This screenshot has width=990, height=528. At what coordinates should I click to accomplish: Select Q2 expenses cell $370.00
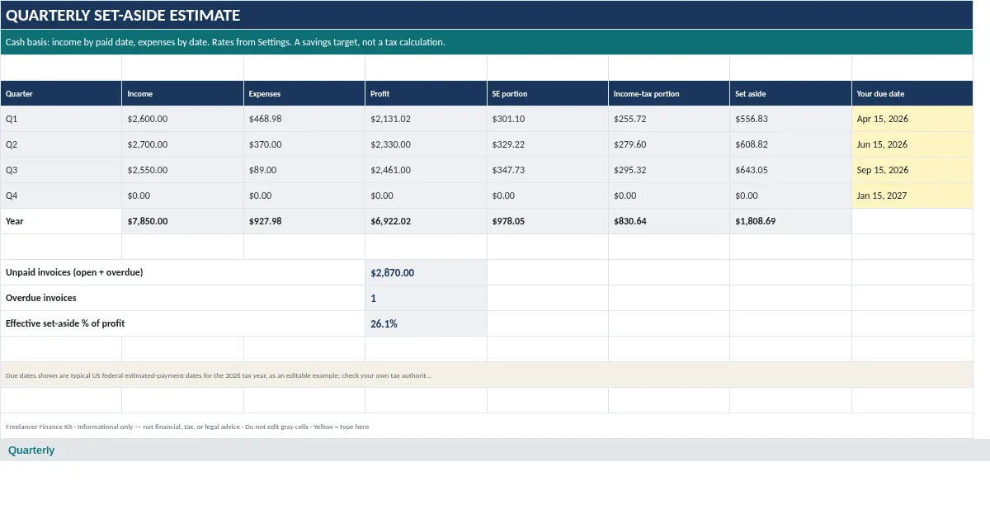(304, 144)
